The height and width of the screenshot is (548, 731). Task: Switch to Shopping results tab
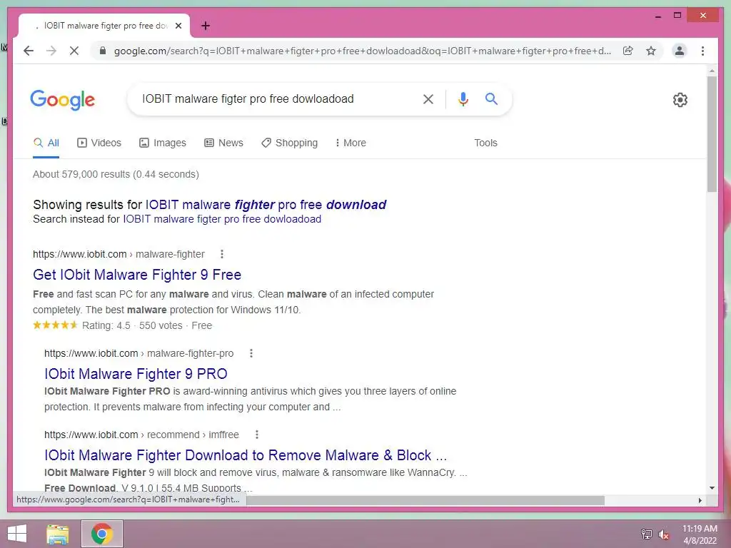tap(290, 143)
